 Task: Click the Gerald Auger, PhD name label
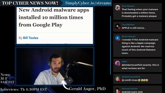coord(87,89)
